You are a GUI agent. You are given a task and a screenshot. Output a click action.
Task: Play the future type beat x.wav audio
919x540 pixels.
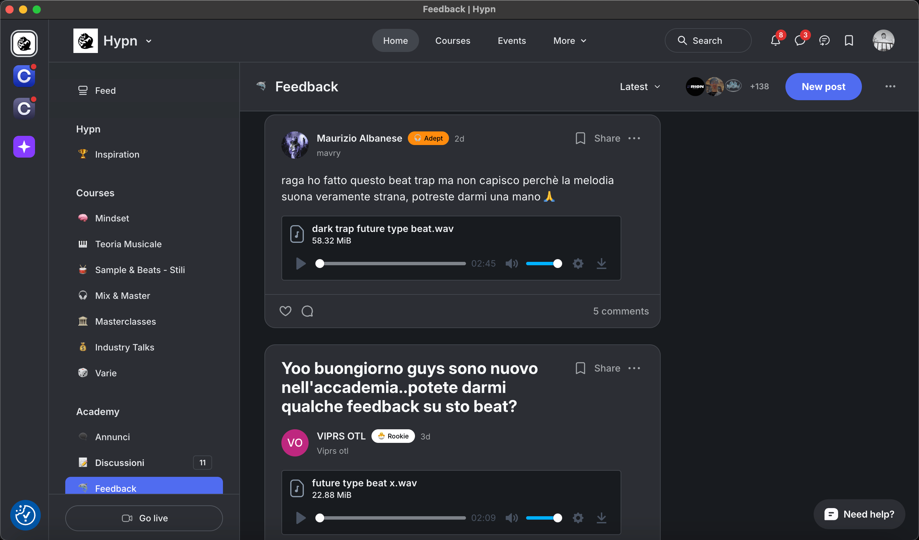click(x=300, y=518)
